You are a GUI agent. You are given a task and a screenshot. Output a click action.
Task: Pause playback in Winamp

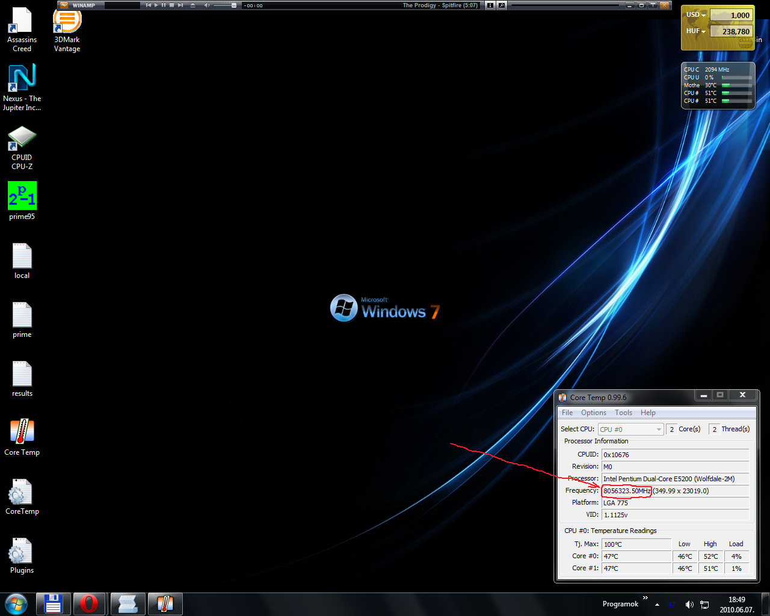click(164, 5)
